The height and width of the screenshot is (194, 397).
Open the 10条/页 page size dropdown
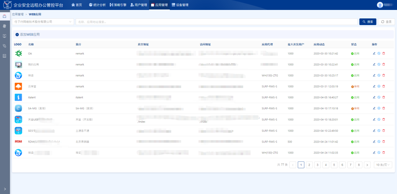tap(383, 165)
